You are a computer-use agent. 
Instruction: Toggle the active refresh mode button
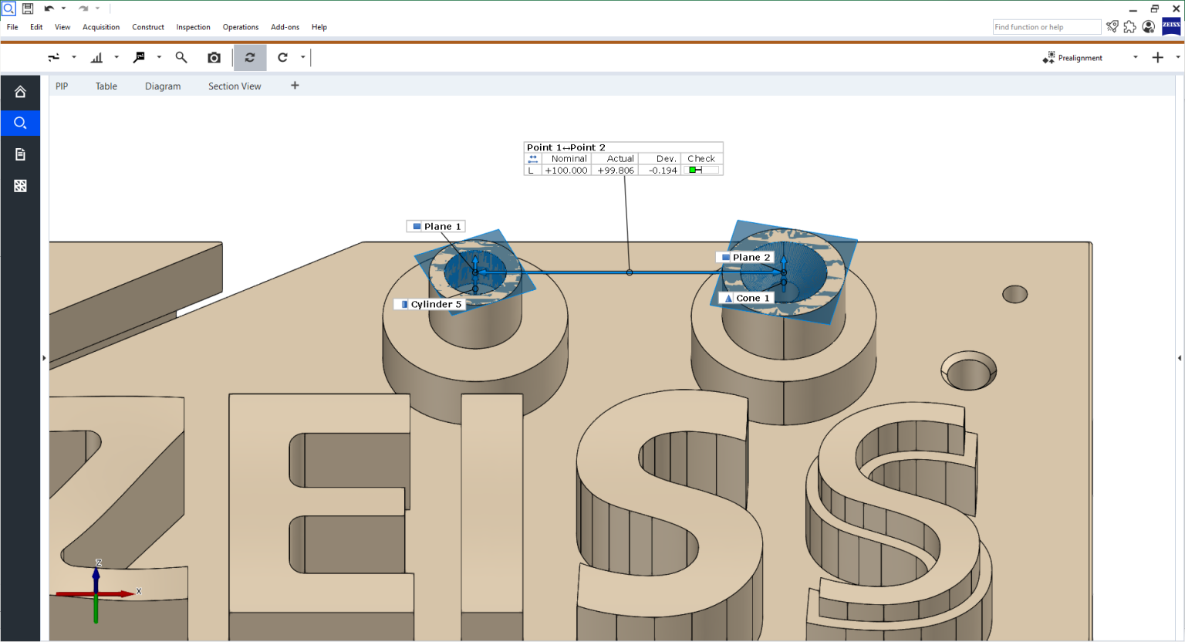(248, 57)
